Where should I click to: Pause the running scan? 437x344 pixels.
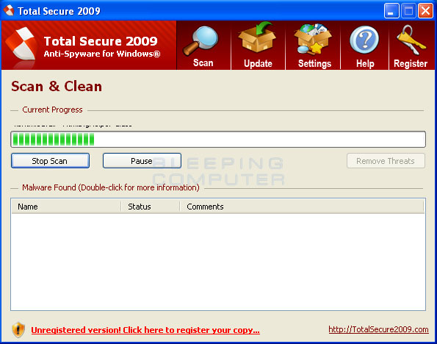(142, 161)
